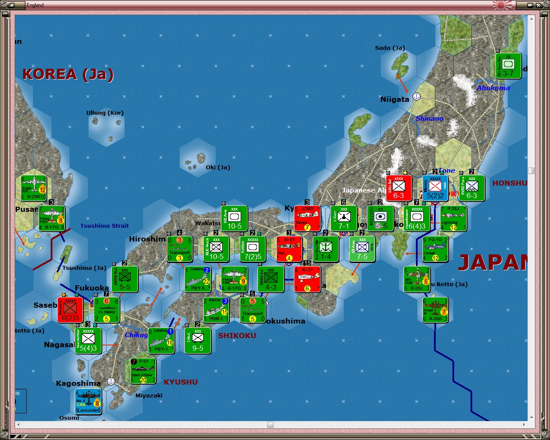The width and height of the screenshot is (550, 440).
Task: Click the Sado (Ja) island label
Action: pyautogui.click(x=390, y=48)
